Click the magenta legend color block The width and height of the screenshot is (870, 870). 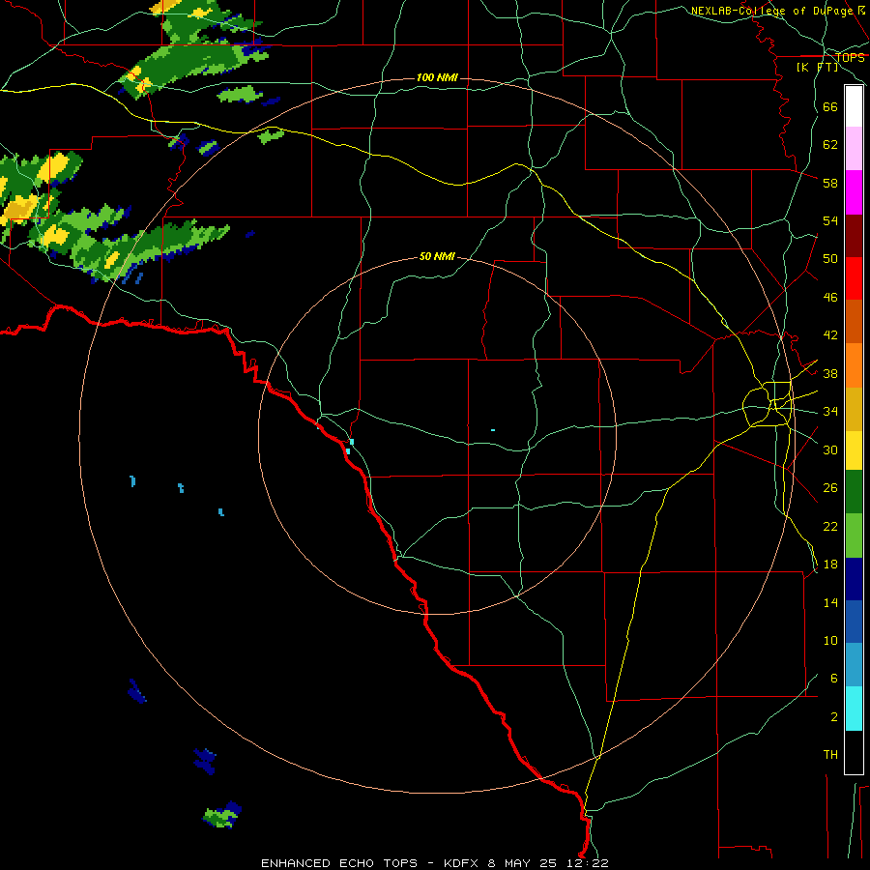[854, 192]
